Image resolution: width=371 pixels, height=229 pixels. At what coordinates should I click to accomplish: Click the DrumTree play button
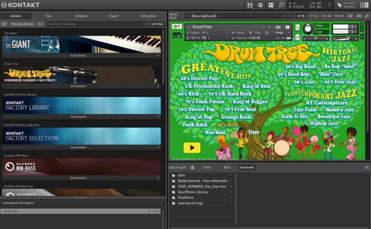pos(192,148)
